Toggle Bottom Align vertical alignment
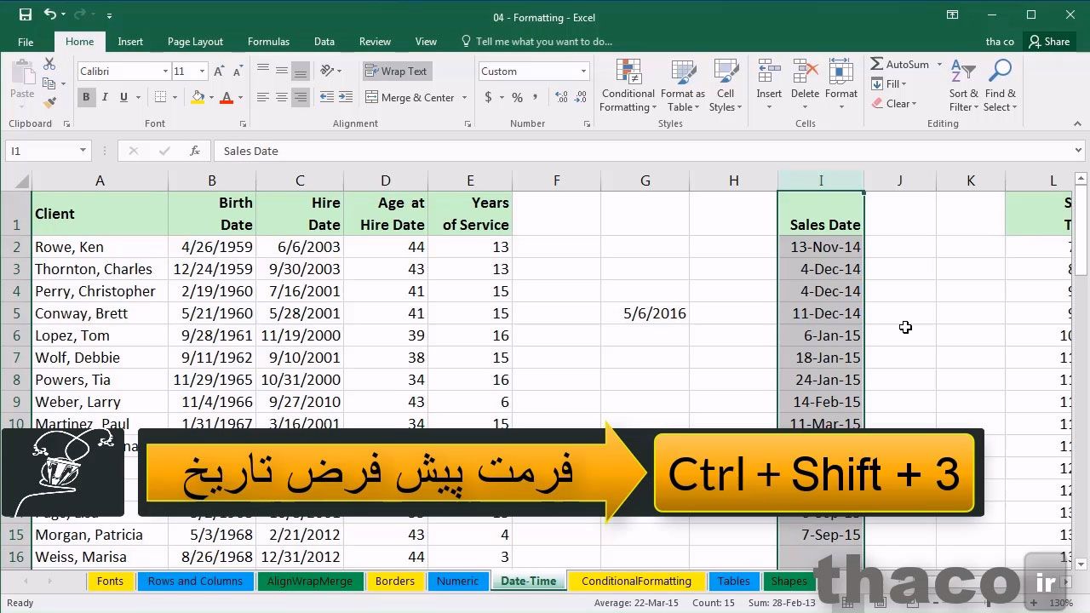Image resolution: width=1090 pixels, height=613 pixels. pos(301,72)
